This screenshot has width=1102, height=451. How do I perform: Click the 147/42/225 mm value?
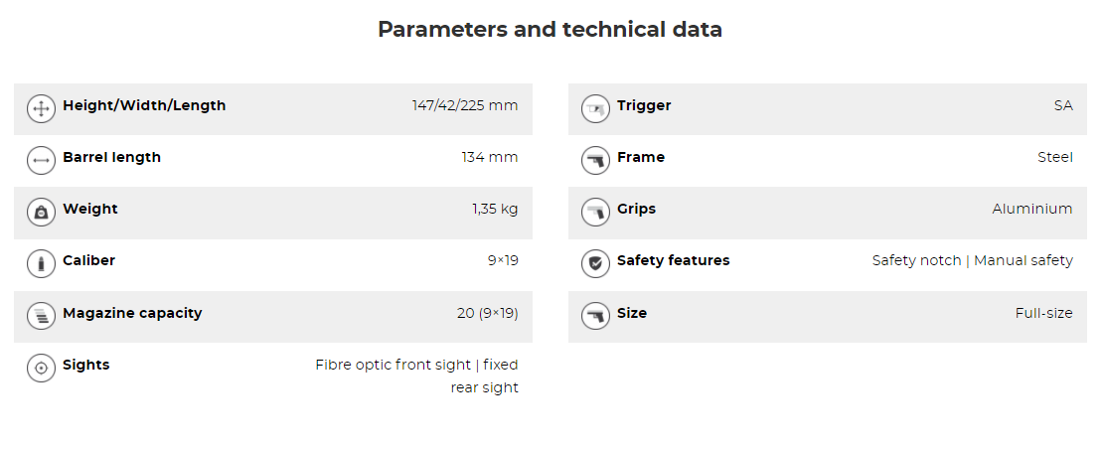(465, 105)
